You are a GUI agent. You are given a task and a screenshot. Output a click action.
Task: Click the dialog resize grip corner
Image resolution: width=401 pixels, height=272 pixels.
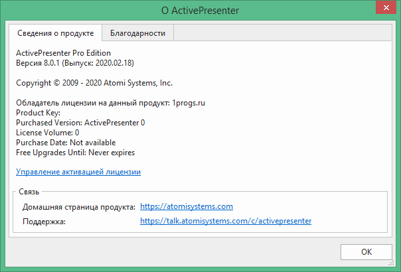pyautogui.click(x=391, y=263)
